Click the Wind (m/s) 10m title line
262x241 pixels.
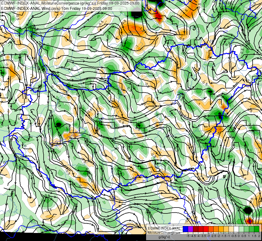(56, 9)
